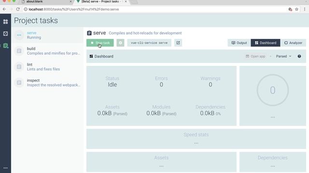
Task: Switch to the about:blank browser tab
Action: (x=46, y=1)
